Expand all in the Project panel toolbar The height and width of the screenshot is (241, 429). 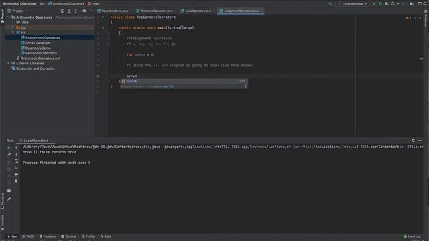coord(69,11)
